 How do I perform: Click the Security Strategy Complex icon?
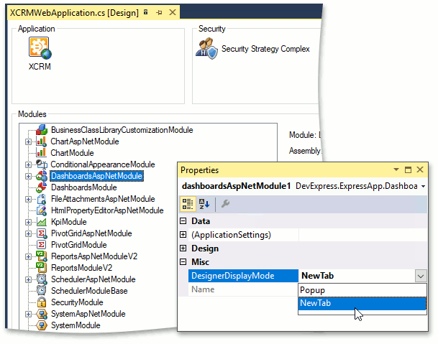(x=206, y=49)
